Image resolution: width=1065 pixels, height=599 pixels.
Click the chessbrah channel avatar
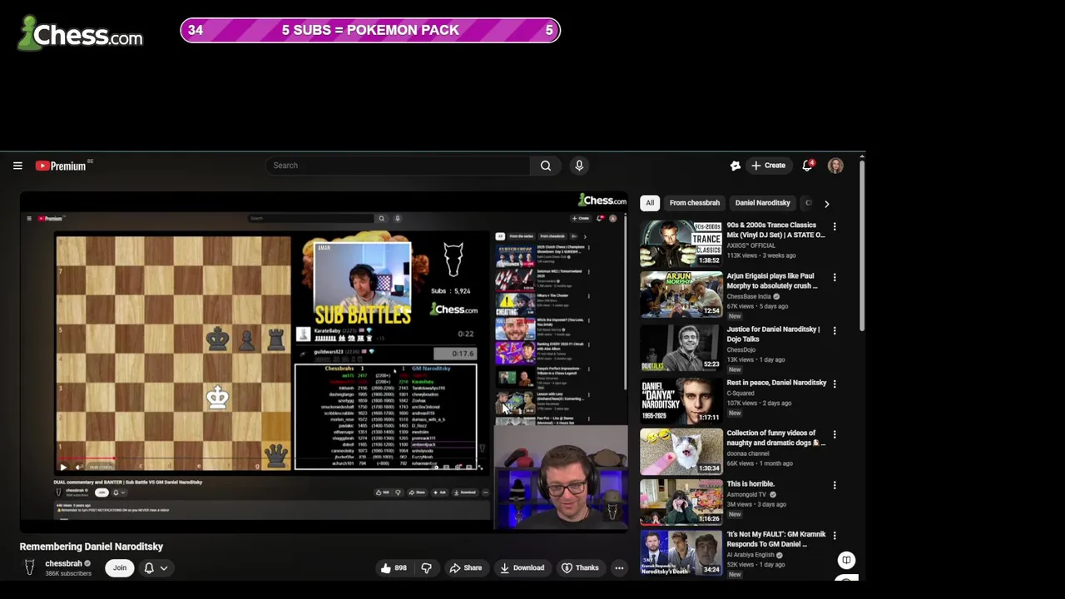coord(29,568)
